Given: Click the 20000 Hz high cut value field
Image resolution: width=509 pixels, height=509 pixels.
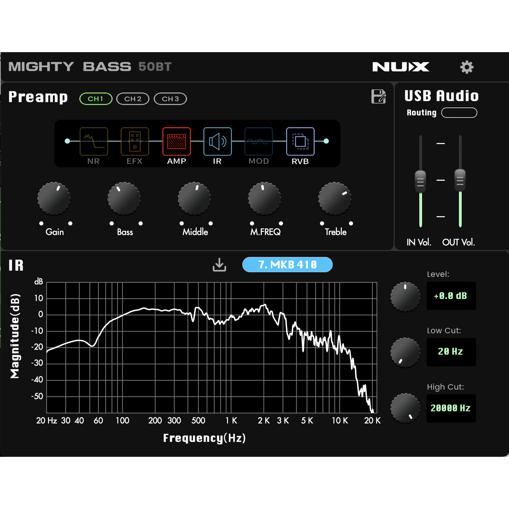Looking at the screenshot, I should [x=451, y=408].
